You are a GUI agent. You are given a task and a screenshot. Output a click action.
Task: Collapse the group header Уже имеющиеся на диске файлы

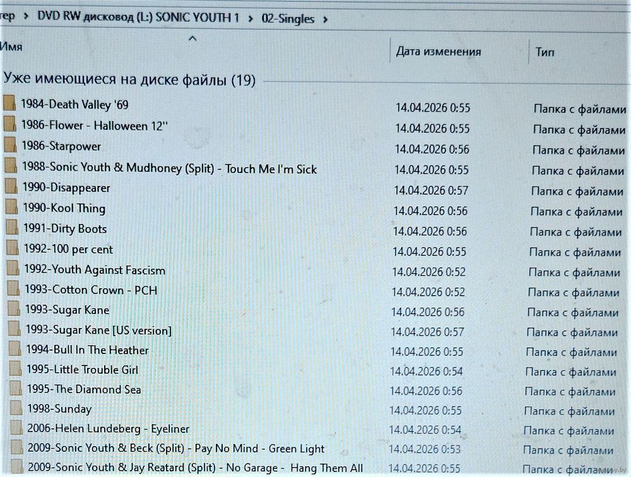(x=129, y=79)
